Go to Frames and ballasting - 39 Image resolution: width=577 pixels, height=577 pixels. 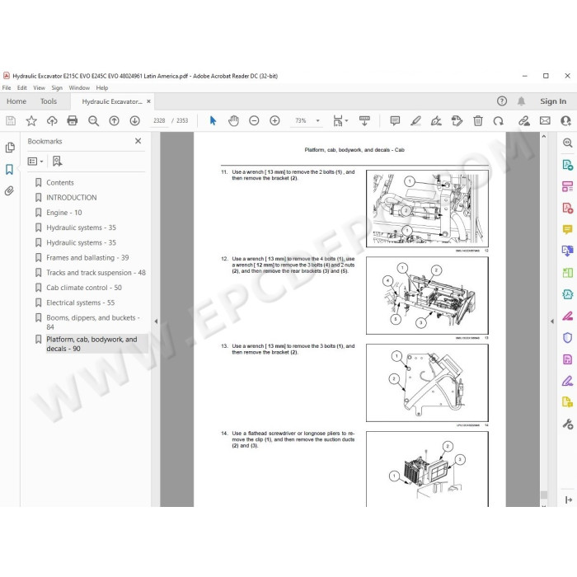pos(87,257)
